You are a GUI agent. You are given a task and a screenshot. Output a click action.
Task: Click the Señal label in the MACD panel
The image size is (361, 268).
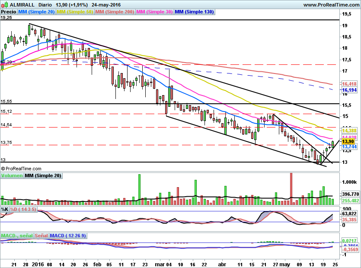click(x=42, y=236)
